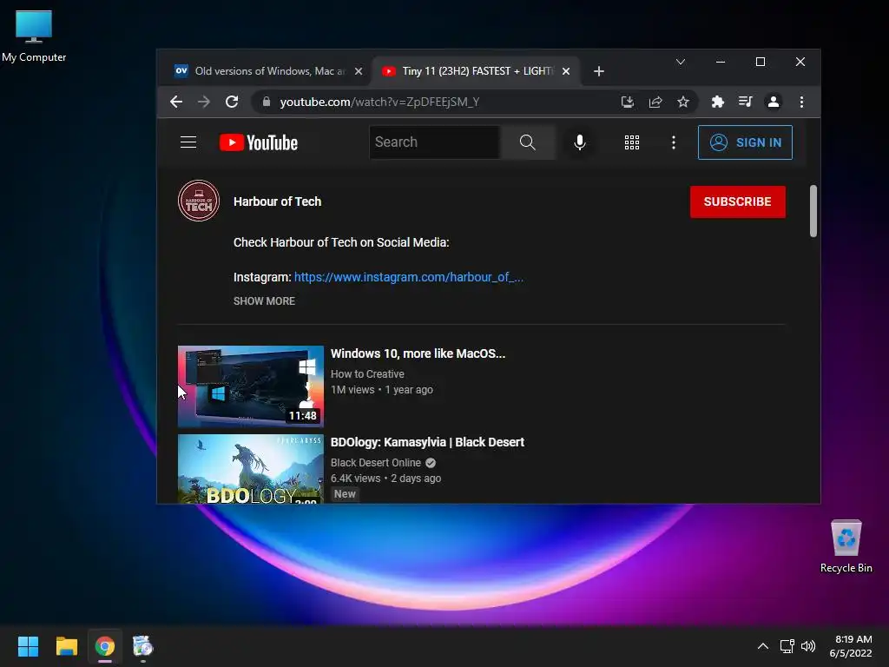Go back with Chrome's back arrow

coord(176,102)
